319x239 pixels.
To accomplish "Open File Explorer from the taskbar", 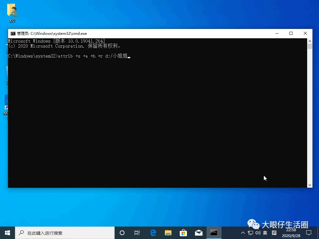I will (168, 232).
